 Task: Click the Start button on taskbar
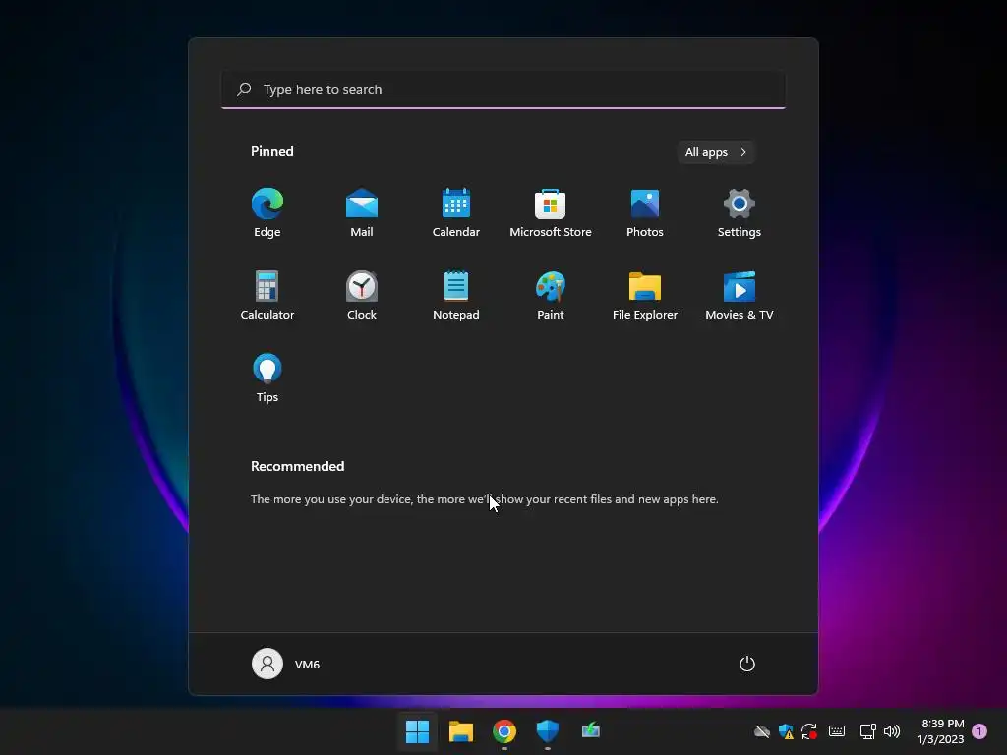coord(417,731)
